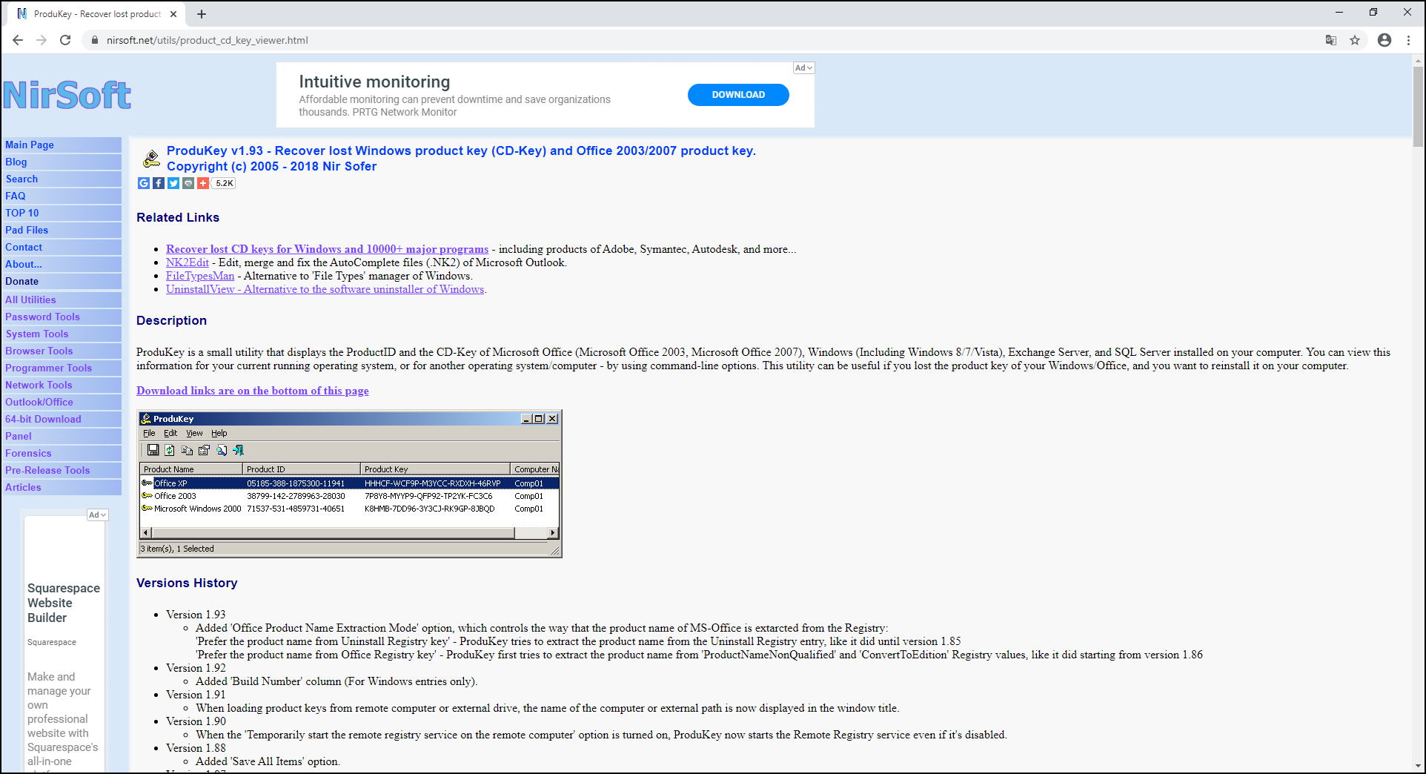This screenshot has width=1426, height=774.
Task: Open Programmer Tools category
Action: (x=62, y=368)
